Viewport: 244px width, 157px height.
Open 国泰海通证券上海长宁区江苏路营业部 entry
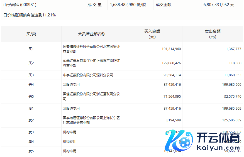[x=91, y=120]
